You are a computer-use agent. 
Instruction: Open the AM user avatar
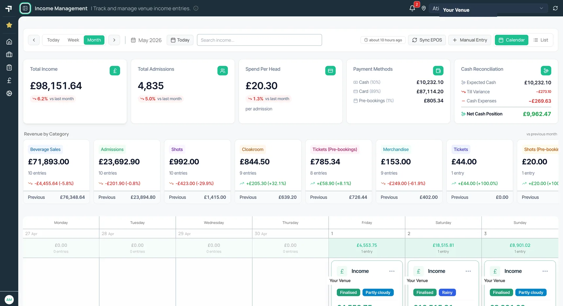tap(9, 299)
